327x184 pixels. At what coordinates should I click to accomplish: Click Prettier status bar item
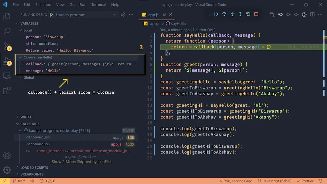305,181
